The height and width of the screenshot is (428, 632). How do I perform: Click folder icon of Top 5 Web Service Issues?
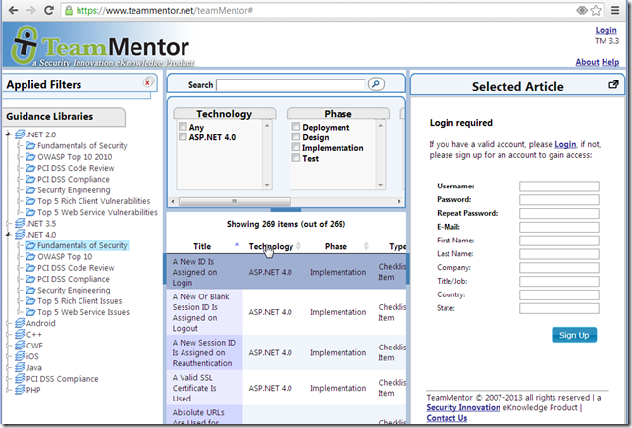point(30,312)
